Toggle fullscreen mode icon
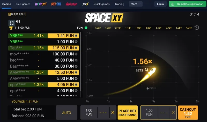The image size is (207, 122). 12,23
